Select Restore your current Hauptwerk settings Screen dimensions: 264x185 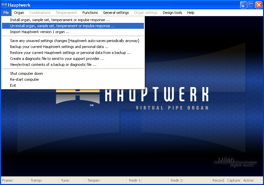[x=73, y=53]
